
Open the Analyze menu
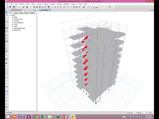coord(46,4)
